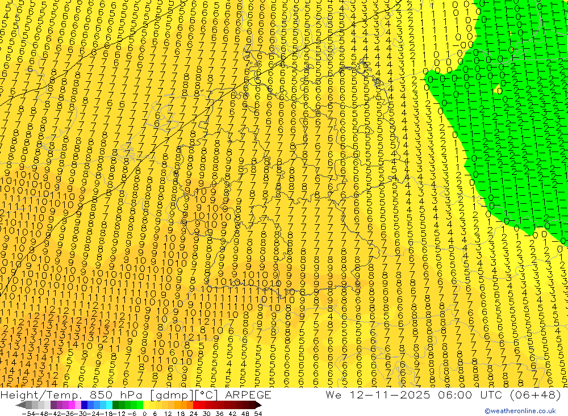Click the ARPEGE model name label
The height and width of the screenshot is (416, 568).
248,394
